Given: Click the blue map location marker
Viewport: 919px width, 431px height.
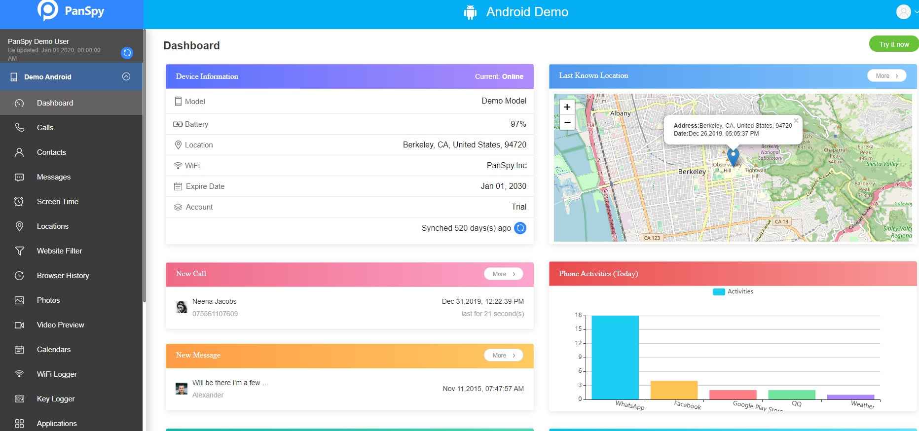Looking at the screenshot, I should pos(733,157).
